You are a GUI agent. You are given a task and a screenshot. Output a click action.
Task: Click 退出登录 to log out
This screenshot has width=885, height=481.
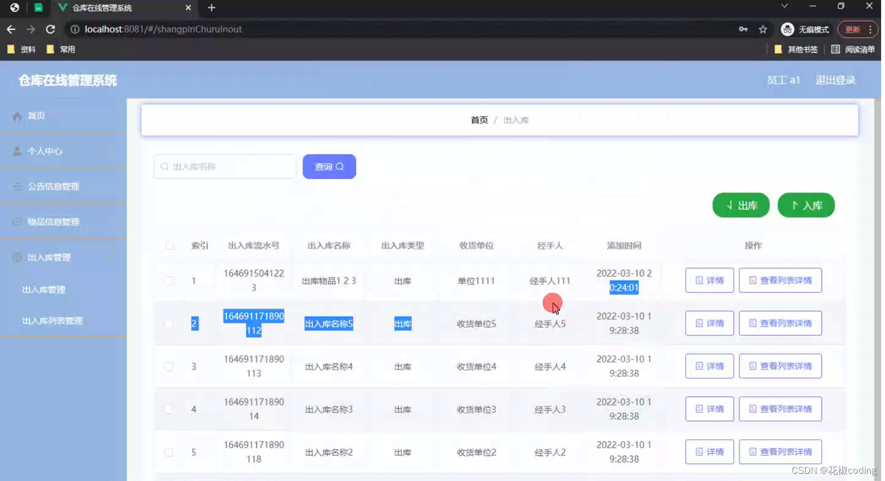(x=835, y=80)
